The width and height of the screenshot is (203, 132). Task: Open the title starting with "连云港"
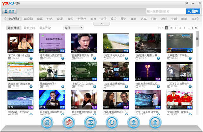tap(51, 55)
